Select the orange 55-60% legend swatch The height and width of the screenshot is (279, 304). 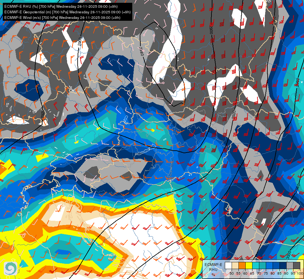242,265
